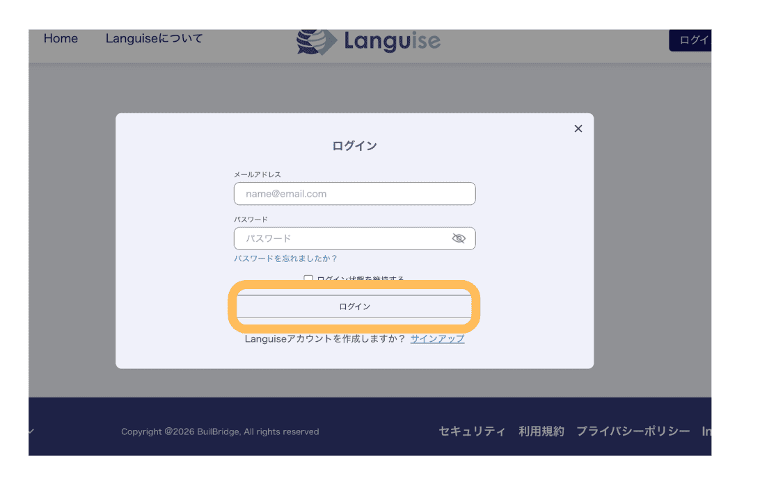Expand the footer chevron dropdown at left
Screen dimensions: 760x485
point(31,431)
